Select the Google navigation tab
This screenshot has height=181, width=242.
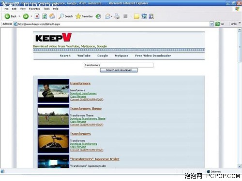(103, 56)
